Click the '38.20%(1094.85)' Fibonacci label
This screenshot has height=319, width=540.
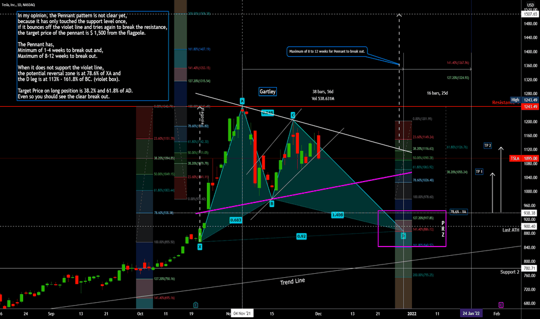coord(165,158)
